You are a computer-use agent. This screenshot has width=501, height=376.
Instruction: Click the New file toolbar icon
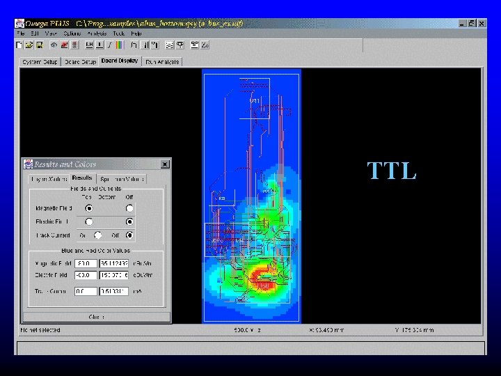[19, 45]
